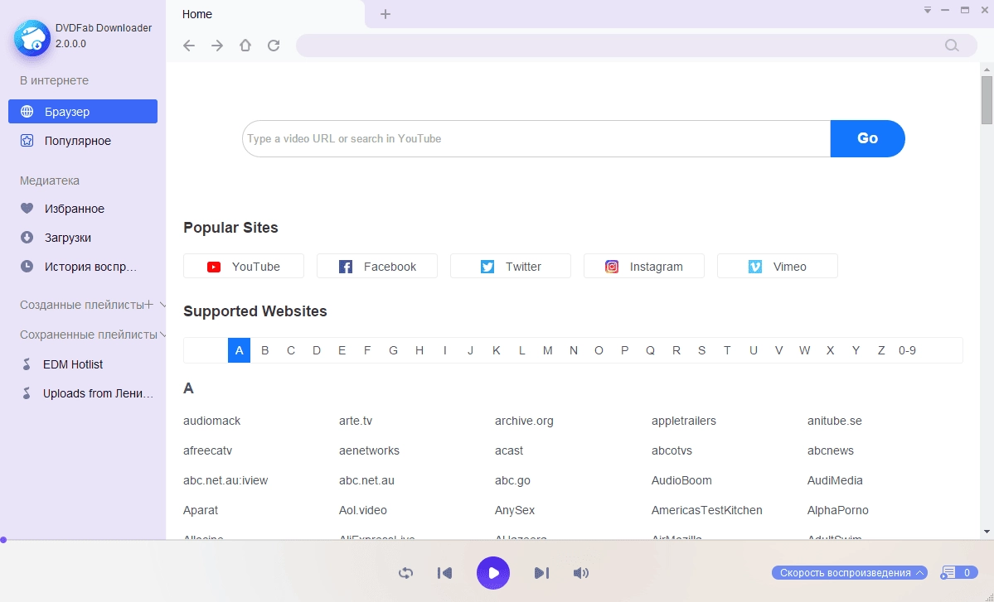Viewport: 994px width, 602px height.
Task: Click the scrollbar down arrow
Action: 987,532
